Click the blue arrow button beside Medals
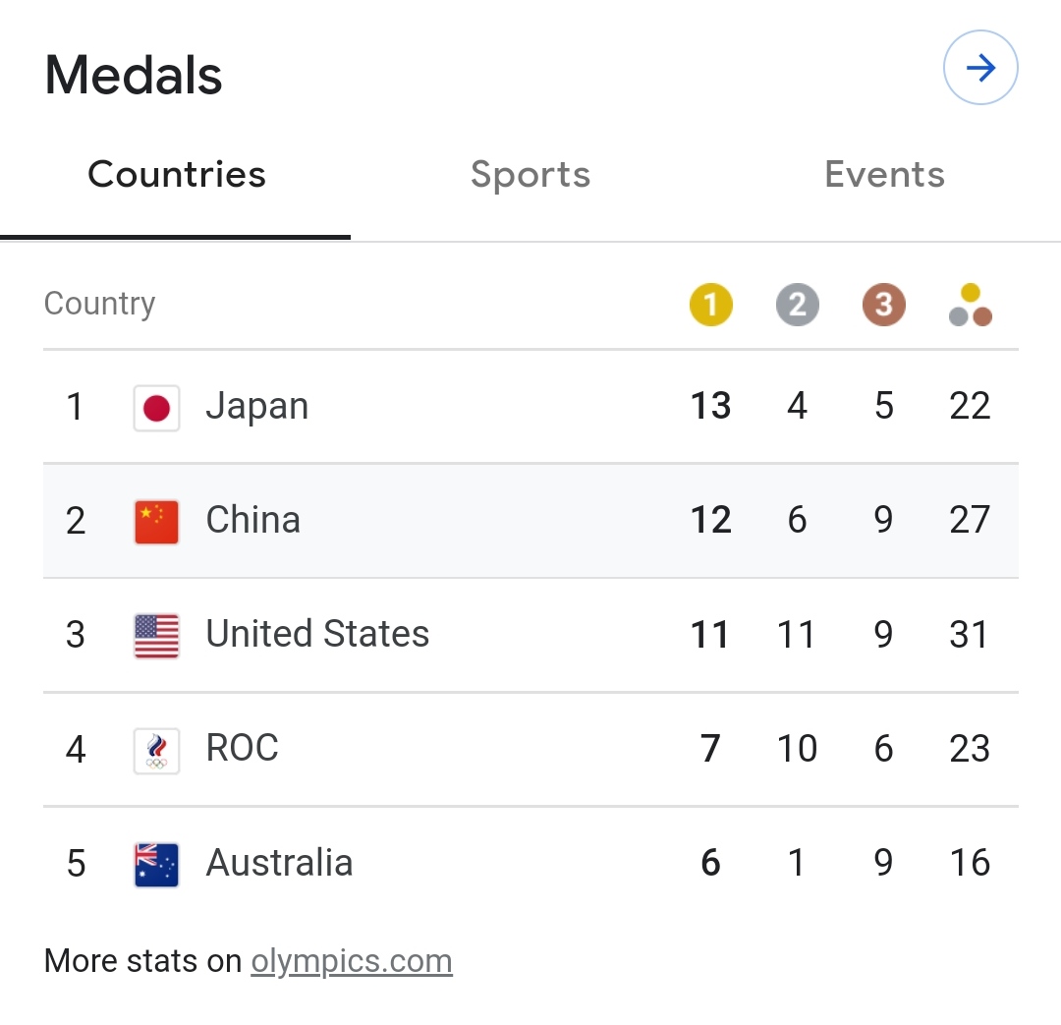Viewport: 1061px width, 1025px height. click(x=980, y=68)
